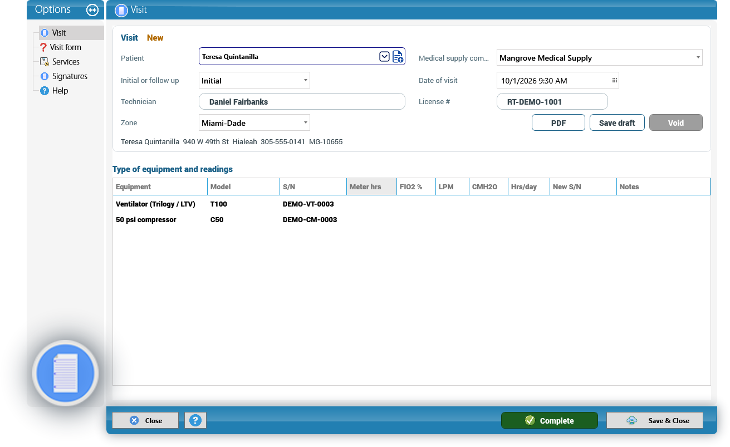Sort by the Equipment column header
Image resolution: width=730 pixels, height=447 pixels.
point(160,186)
